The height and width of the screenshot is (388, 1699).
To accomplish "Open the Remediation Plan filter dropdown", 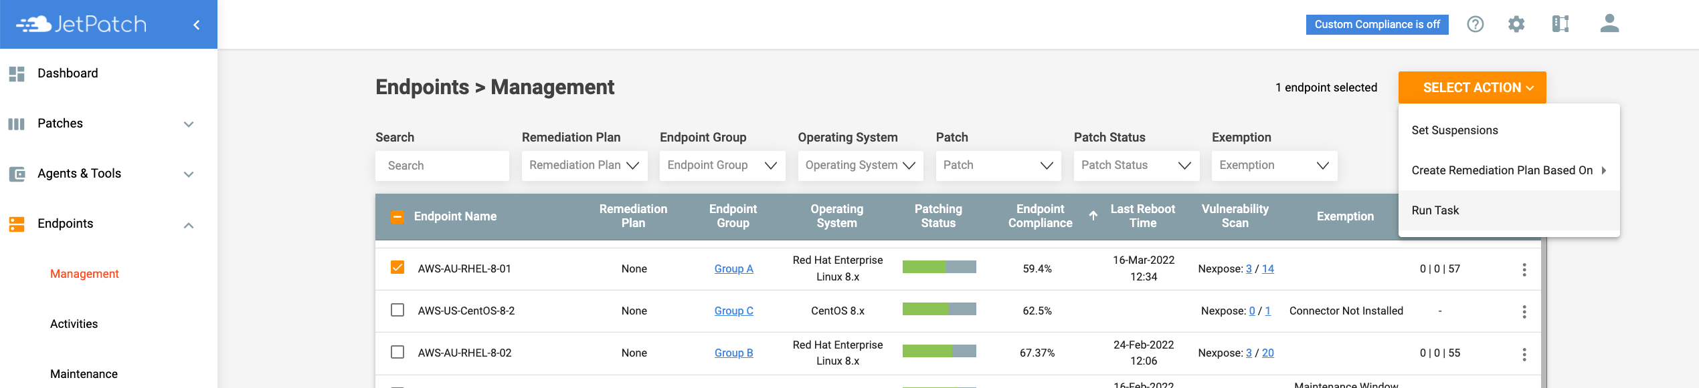I will point(584,166).
